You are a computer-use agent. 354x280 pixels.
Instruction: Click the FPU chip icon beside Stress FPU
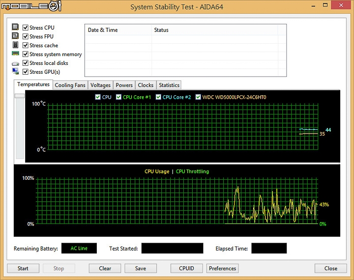click(x=15, y=36)
